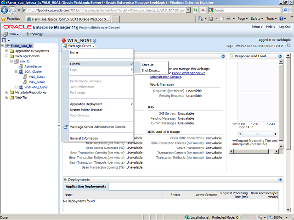This screenshot has height=220, width=294.
Task: Click the help icon in Deployments panel header
Action: 280,180
